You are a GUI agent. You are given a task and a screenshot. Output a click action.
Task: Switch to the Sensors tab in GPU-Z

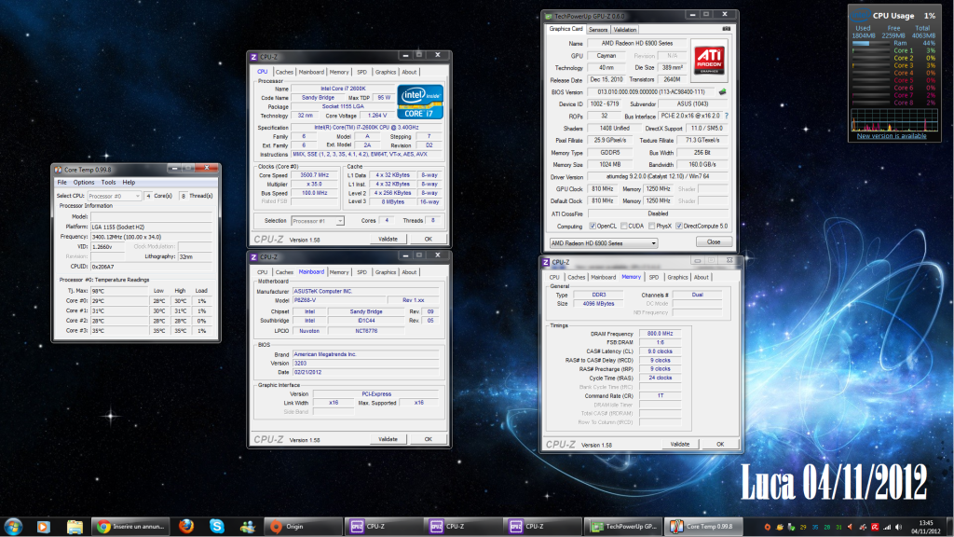coord(598,29)
